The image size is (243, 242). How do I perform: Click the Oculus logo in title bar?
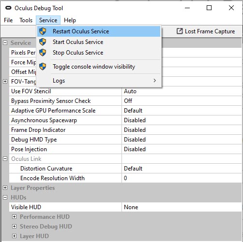[x=8, y=8]
